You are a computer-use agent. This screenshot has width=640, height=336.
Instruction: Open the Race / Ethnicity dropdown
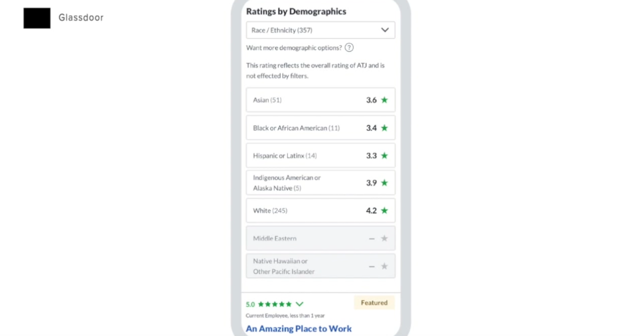point(321,30)
